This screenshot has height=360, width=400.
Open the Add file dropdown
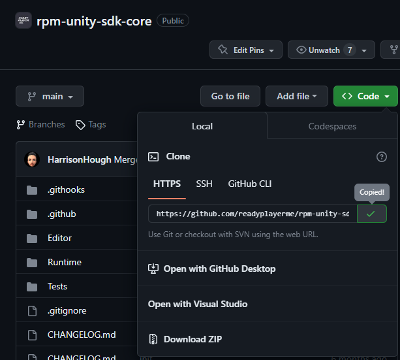pos(297,96)
